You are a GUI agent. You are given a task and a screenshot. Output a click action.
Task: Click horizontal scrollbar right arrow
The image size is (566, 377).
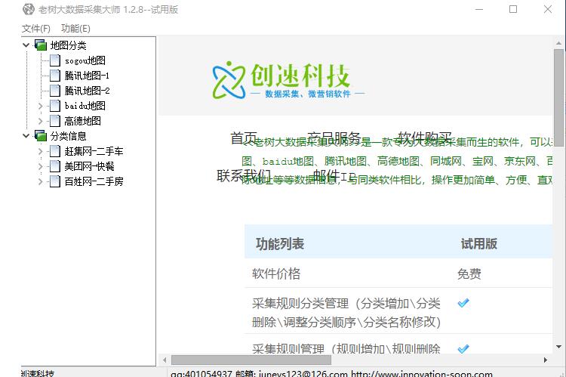546,360
